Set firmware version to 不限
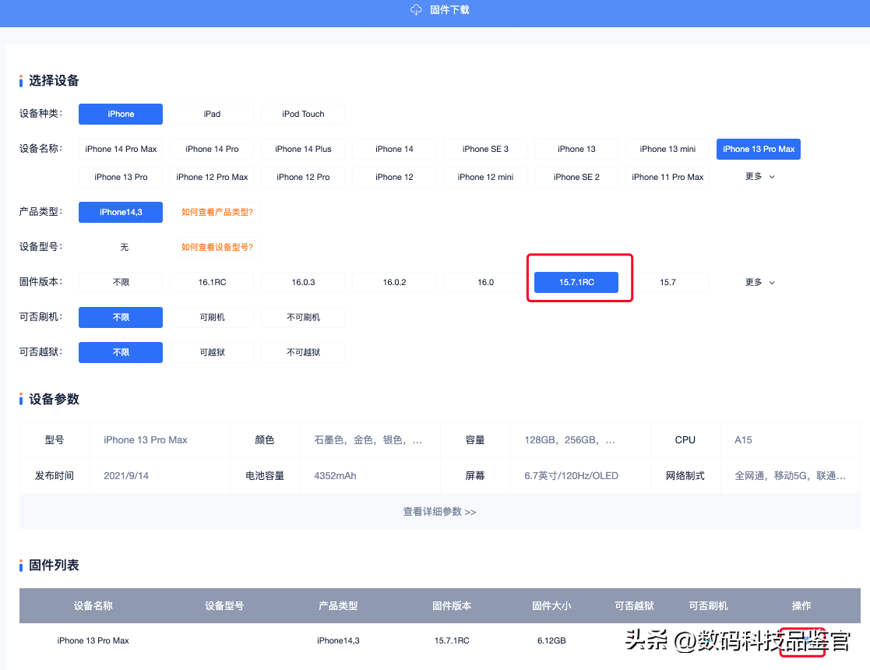The height and width of the screenshot is (670, 870). tap(121, 282)
